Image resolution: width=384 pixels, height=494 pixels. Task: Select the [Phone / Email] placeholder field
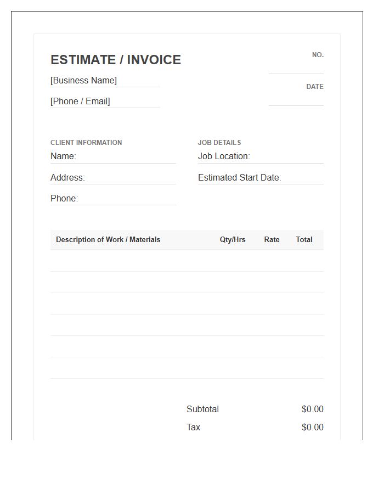coord(105,102)
